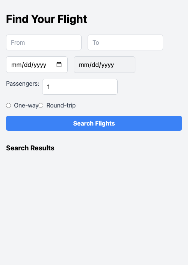Focus the To destination input field
This screenshot has height=265, width=188.
[125, 42]
